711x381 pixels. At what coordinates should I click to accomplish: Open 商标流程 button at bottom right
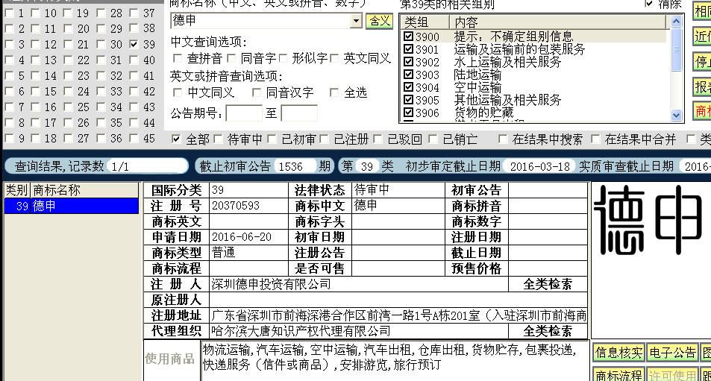[619, 375]
